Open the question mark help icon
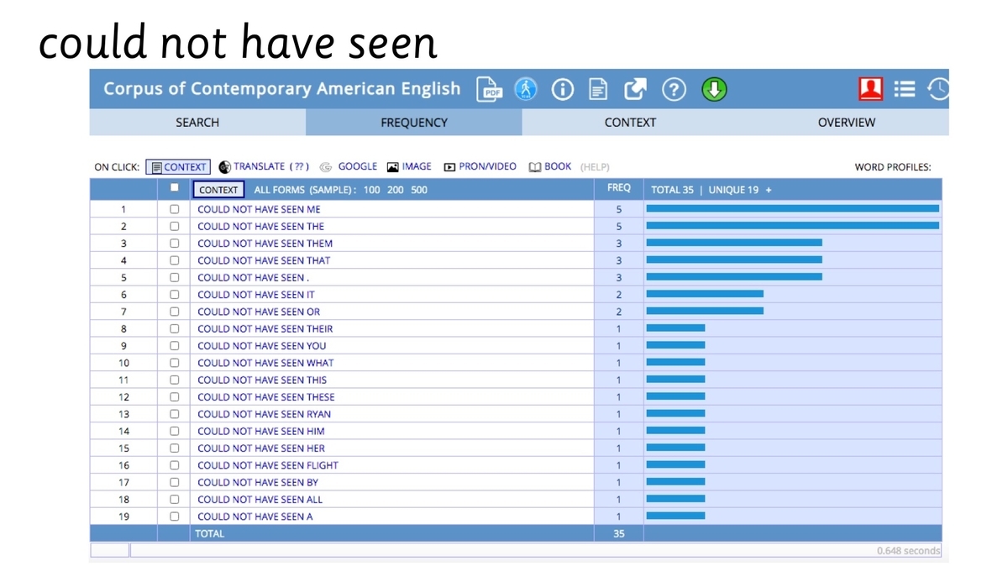Image resolution: width=1008 pixels, height=582 pixels. 674,89
